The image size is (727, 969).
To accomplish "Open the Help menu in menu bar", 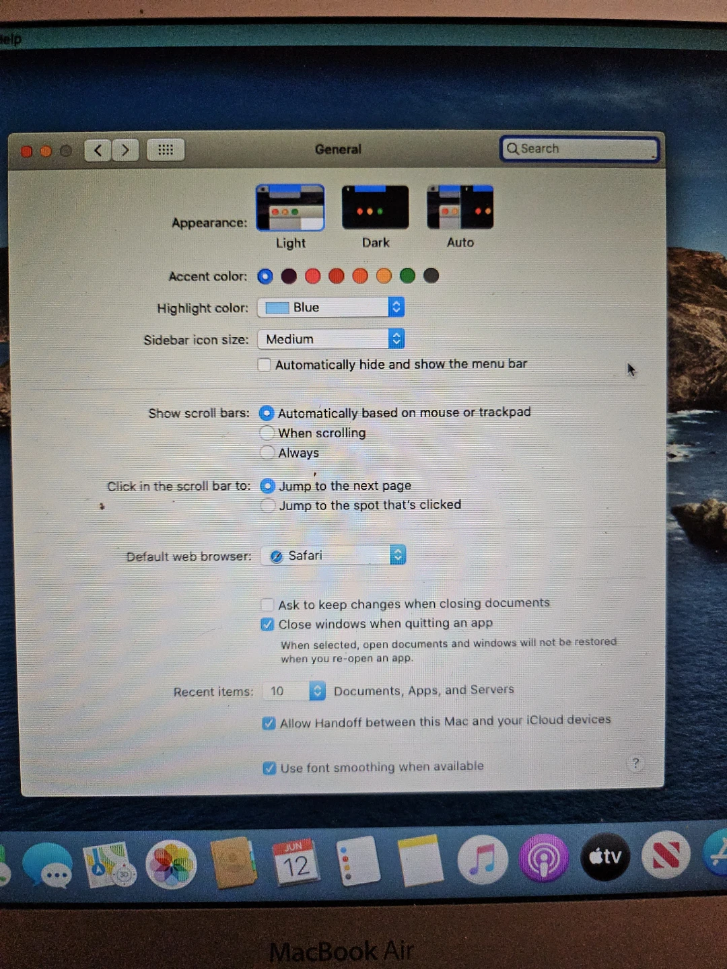I will [x=10, y=40].
